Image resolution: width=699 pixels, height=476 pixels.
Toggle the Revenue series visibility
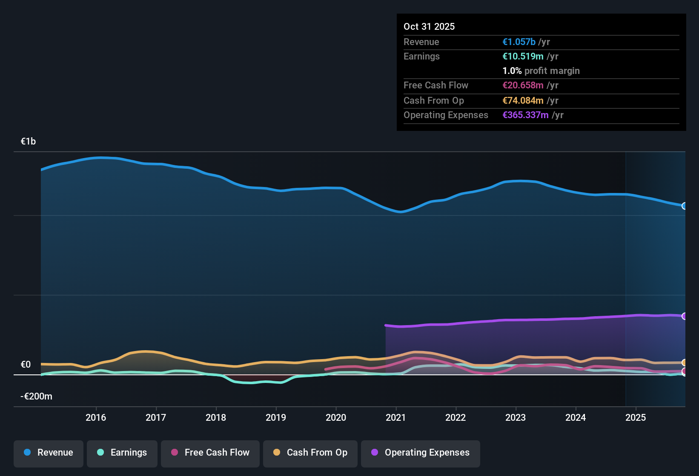[x=48, y=453]
